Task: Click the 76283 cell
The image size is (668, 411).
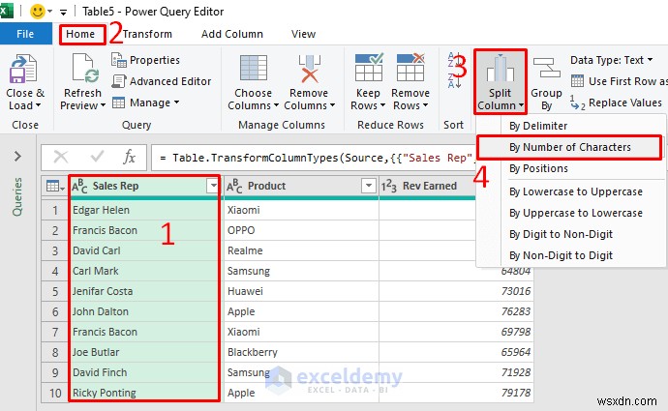Action: pos(456,311)
